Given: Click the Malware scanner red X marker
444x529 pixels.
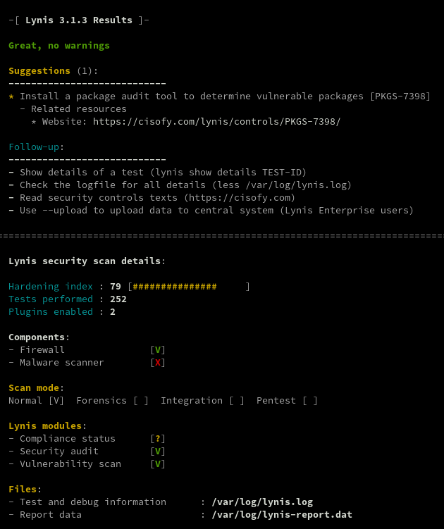Looking at the screenshot, I should pyautogui.click(x=158, y=363).
